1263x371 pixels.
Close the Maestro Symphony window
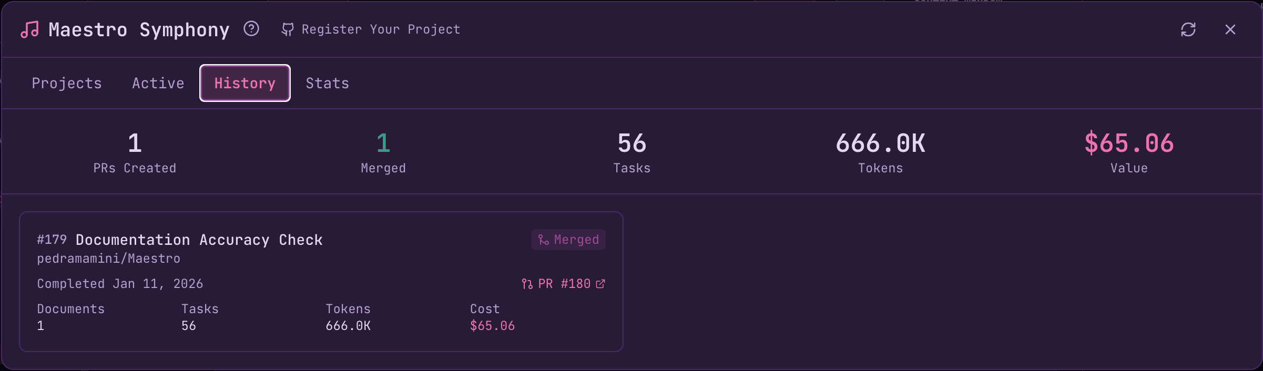[x=1230, y=29]
